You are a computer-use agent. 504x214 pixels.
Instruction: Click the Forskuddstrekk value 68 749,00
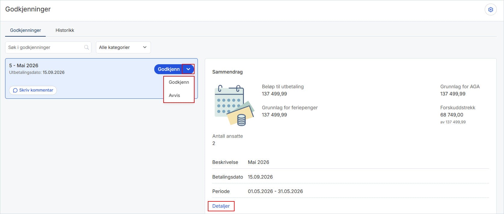(452, 115)
